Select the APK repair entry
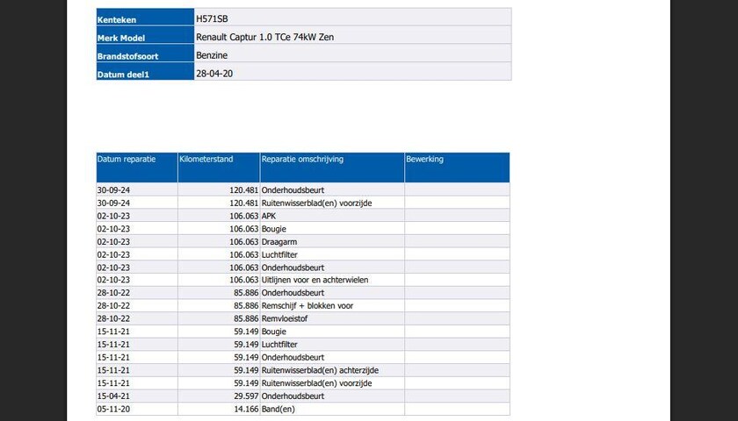This screenshot has width=738, height=421. (x=270, y=215)
